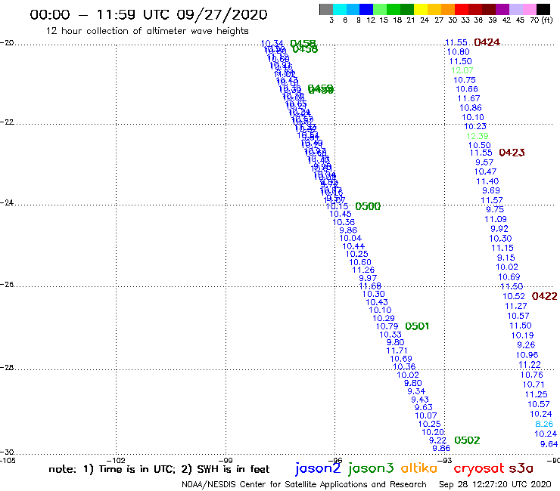Click the wave height value 10.71

(534, 384)
